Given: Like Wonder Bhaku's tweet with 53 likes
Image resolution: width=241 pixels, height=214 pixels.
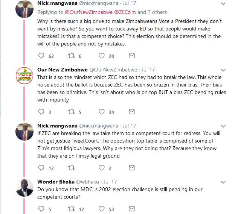Looking at the screenshot, I should coord(101,209).
